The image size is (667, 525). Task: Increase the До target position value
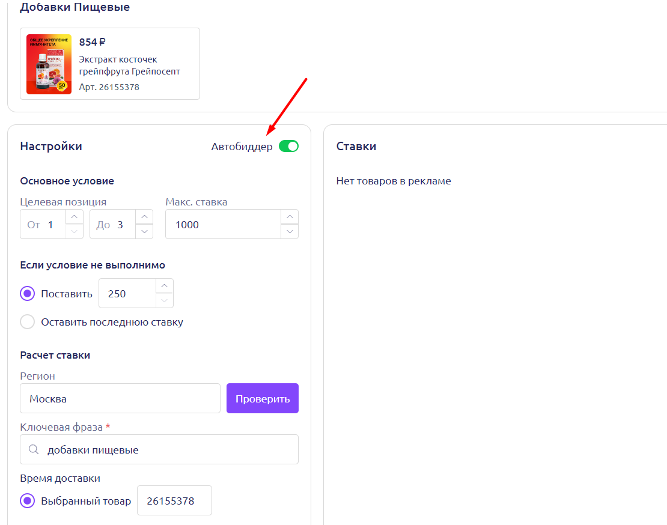tap(144, 217)
